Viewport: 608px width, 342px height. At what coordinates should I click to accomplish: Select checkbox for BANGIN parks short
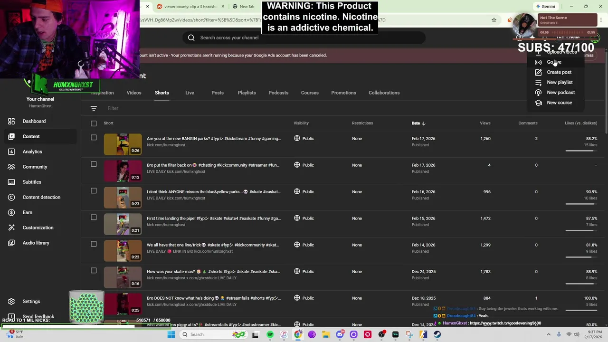tap(94, 138)
